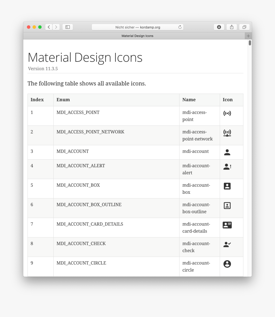The image size is (275, 317).
Task: Click the account check icon
Action: coord(227,244)
